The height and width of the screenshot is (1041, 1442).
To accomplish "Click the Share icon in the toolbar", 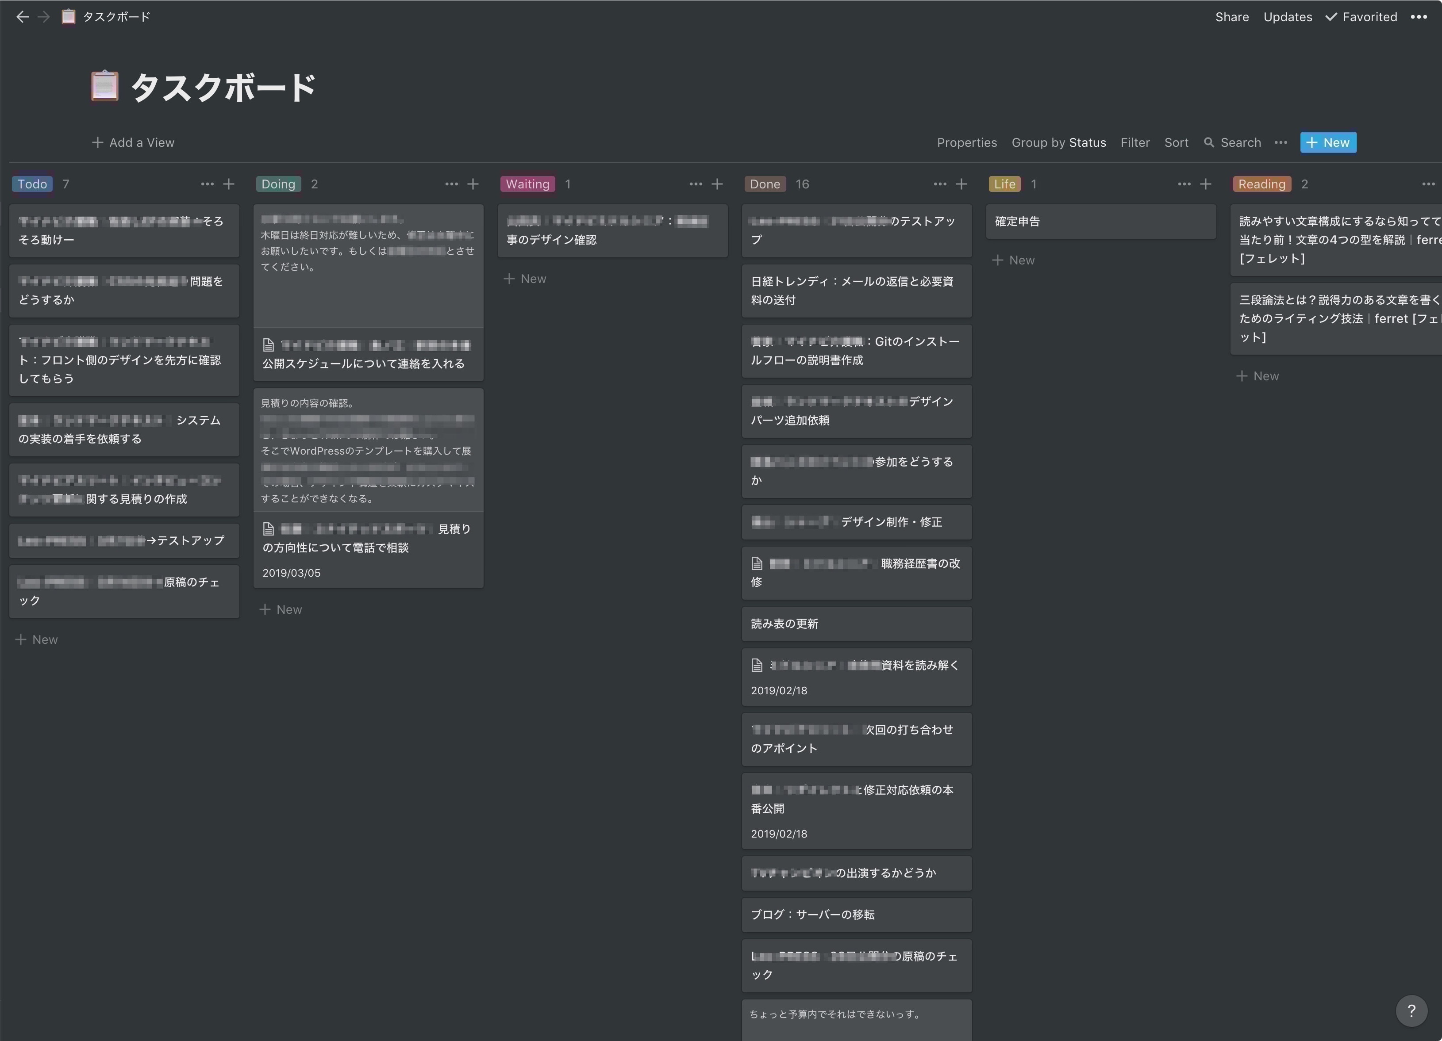I will (1233, 15).
